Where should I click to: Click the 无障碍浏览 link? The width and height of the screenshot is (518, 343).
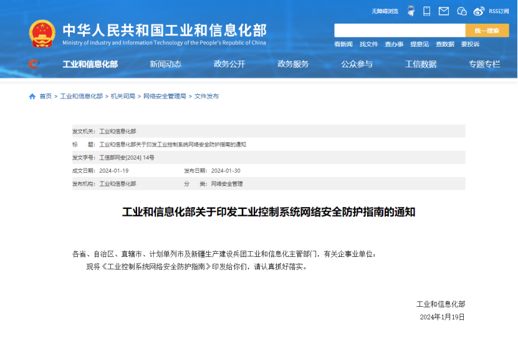(385, 11)
